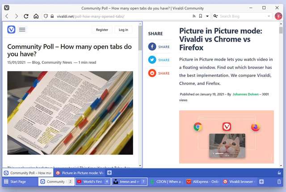Image resolution: width=286 pixels, height=192 pixels.
Task: Click the Vivaldi logo on the community page
Action: click(x=11, y=29)
